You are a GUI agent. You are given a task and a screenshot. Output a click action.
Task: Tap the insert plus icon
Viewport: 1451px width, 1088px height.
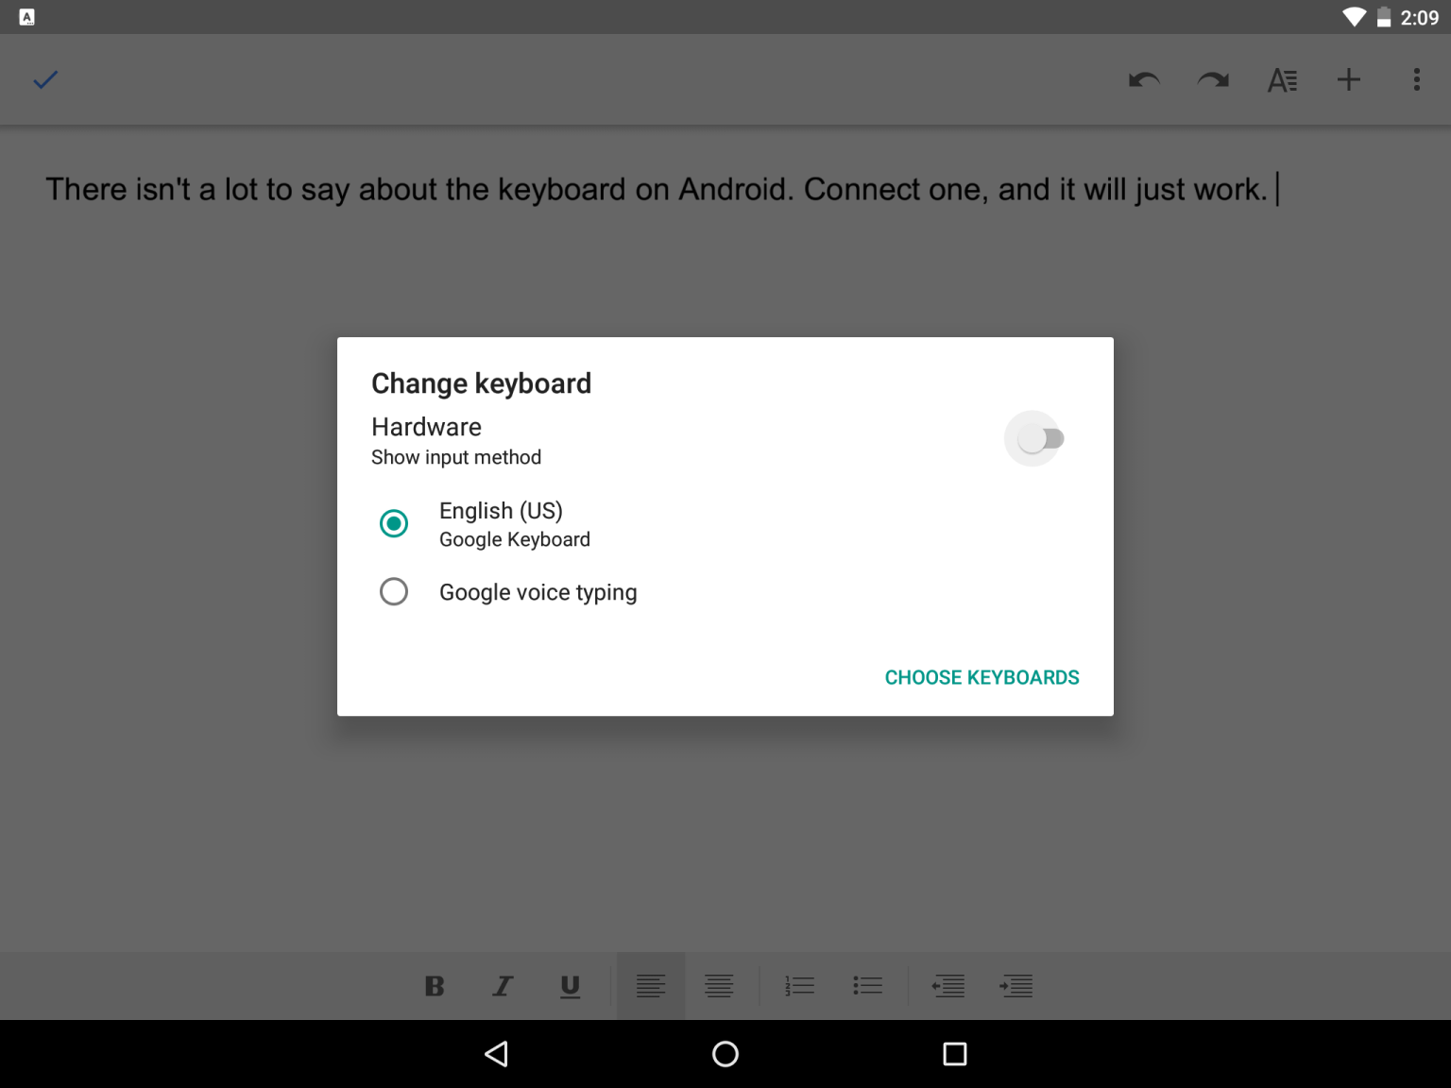click(x=1349, y=80)
